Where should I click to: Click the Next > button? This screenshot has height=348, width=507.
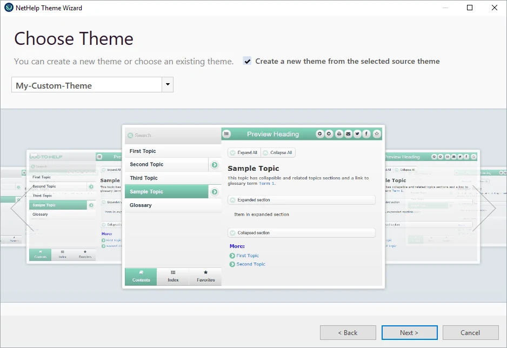point(409,332)
